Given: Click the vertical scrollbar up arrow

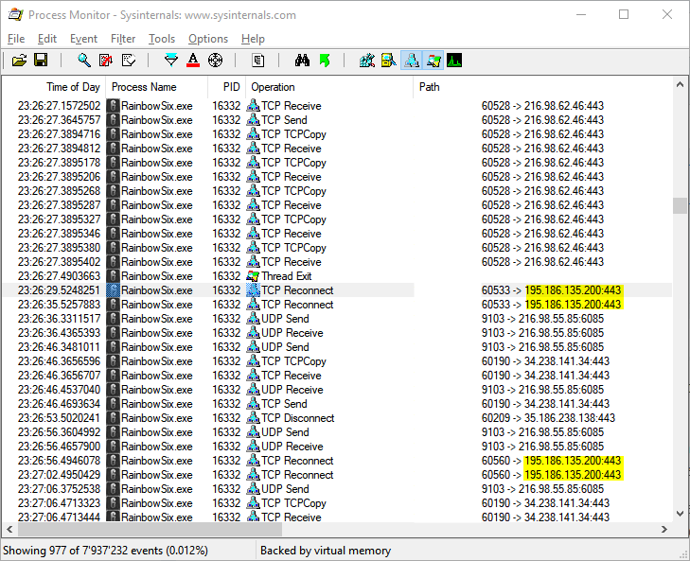Looking at the screenshot, I should [680, 84].
